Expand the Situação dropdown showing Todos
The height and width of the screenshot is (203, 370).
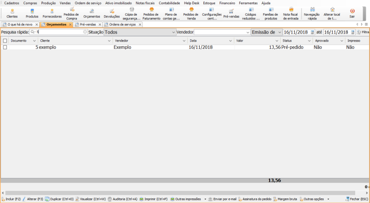(173, 32)
